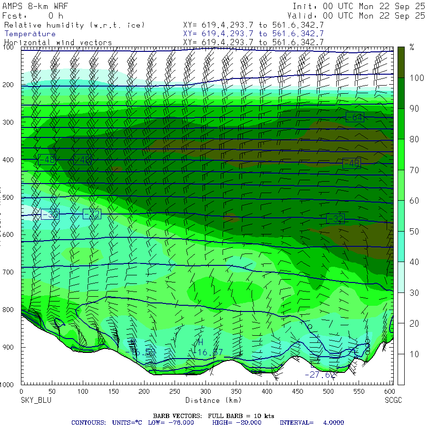Image resolution: width=428 pixels, height=428 pixels.
Task: Click the colorbar tick label "70"
Action: (414, 170)
